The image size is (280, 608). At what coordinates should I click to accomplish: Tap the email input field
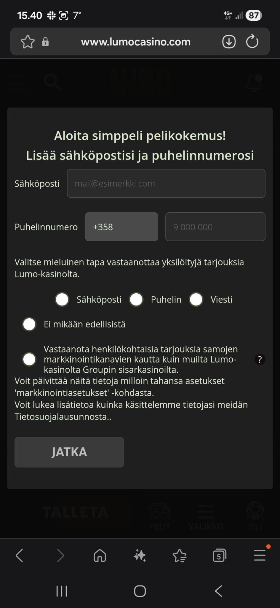166,183
